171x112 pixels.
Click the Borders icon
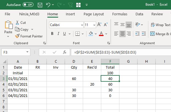point(77,33)
